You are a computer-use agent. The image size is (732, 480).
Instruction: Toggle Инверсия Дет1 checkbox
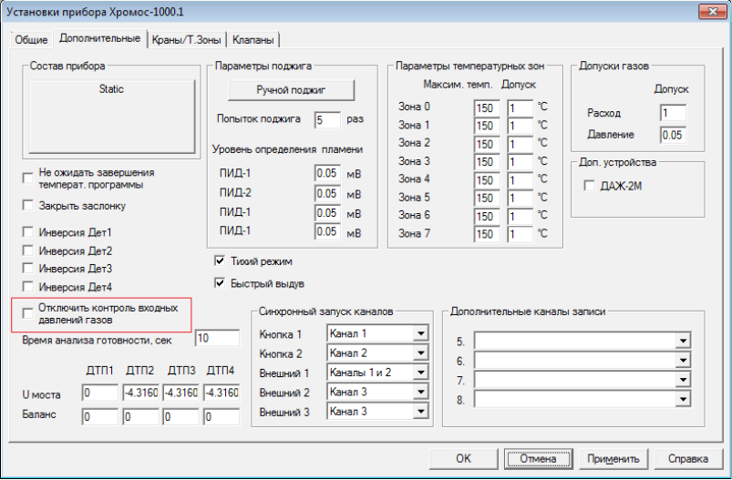[x=27, y=232]
